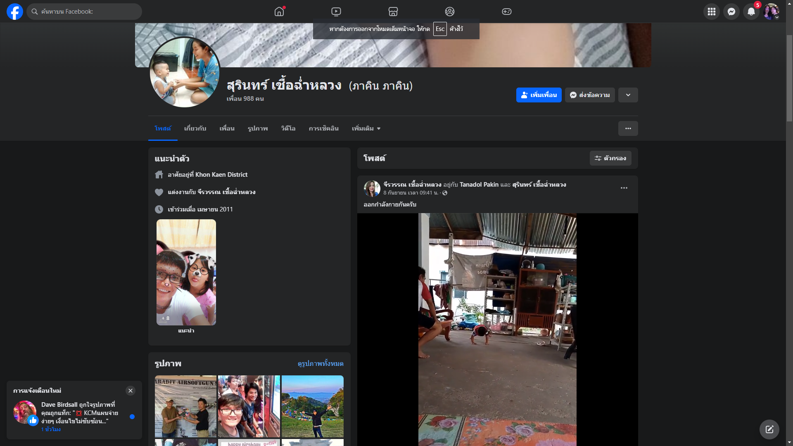Go to the Home feed icon
The image size is (793, 446).
click(279, 12)
